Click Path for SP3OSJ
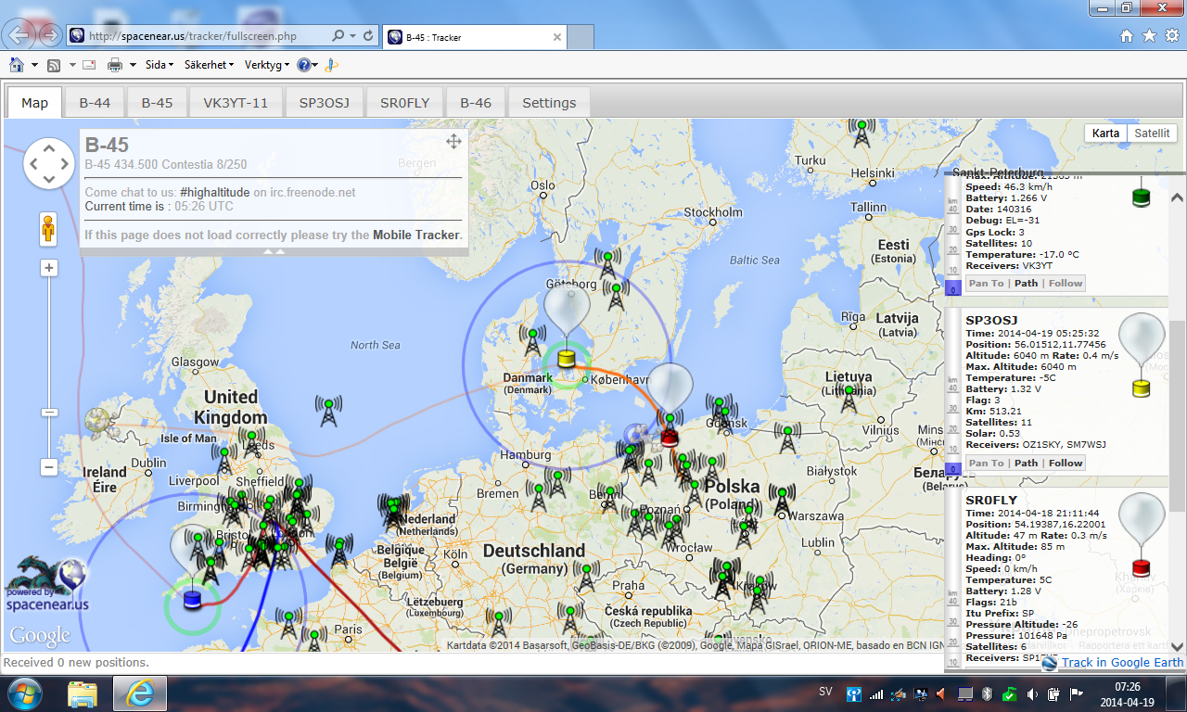Viewport: 1187px width, 712px height. click(x=1026, y=463)
